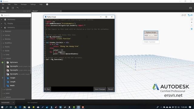Viewport: 194px width, 109px height.
Task: Click the Redo toolbar icon
Action: tap(23, 8)
